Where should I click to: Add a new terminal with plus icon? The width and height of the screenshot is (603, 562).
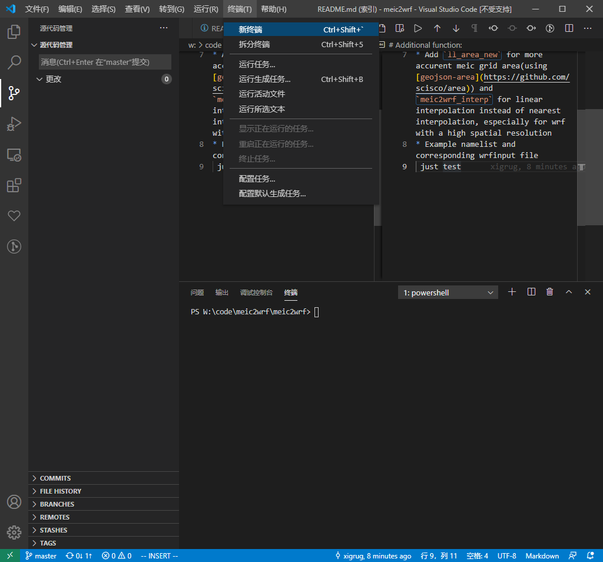click(x=512, y=292)
